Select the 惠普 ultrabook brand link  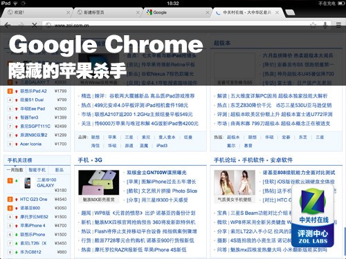(x=248, y=146)
